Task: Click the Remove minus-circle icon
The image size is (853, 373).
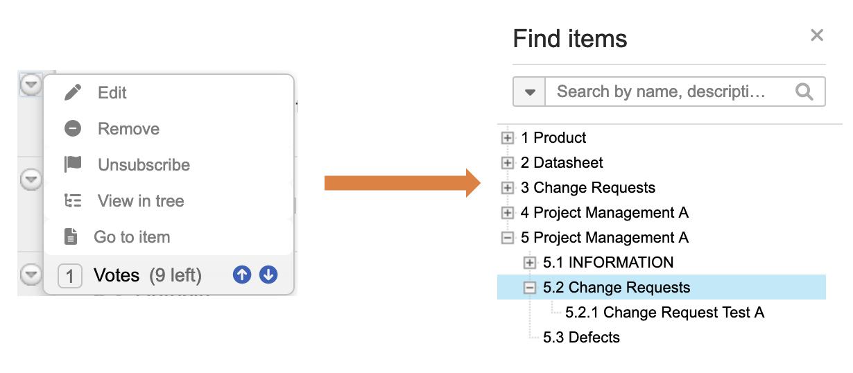Action: pos(73,129)
